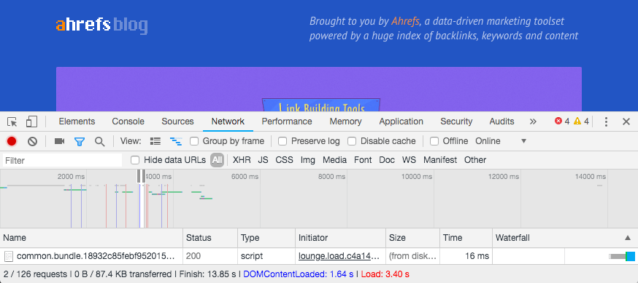Screen dimensions: 638x283
Task: Click the ahrefs blog logo
Action: tap(101, 25)
